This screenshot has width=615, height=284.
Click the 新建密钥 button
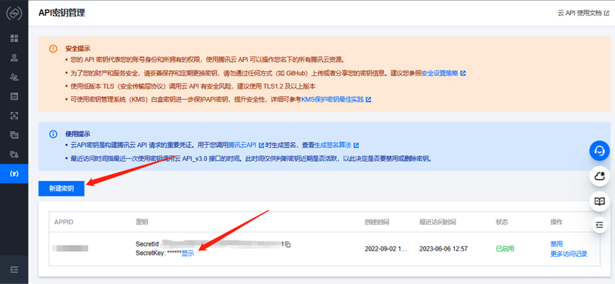point(61,188)
